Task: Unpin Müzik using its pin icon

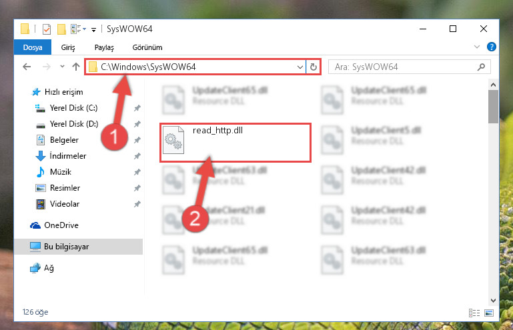Action: click(x=137, y=172)
